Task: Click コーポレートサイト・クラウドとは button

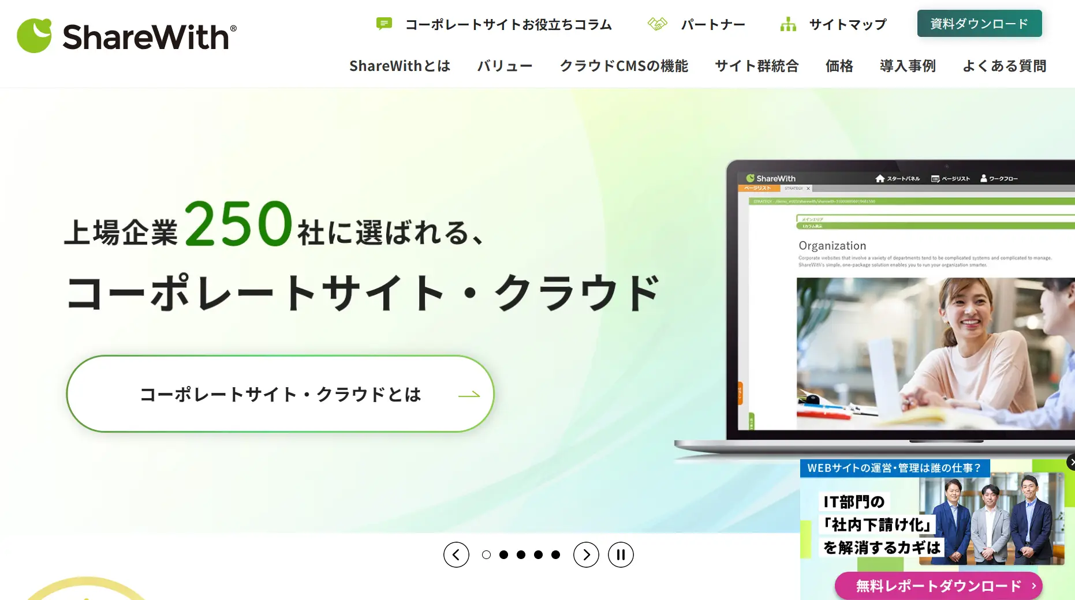Action: click(x=280, y=394)
